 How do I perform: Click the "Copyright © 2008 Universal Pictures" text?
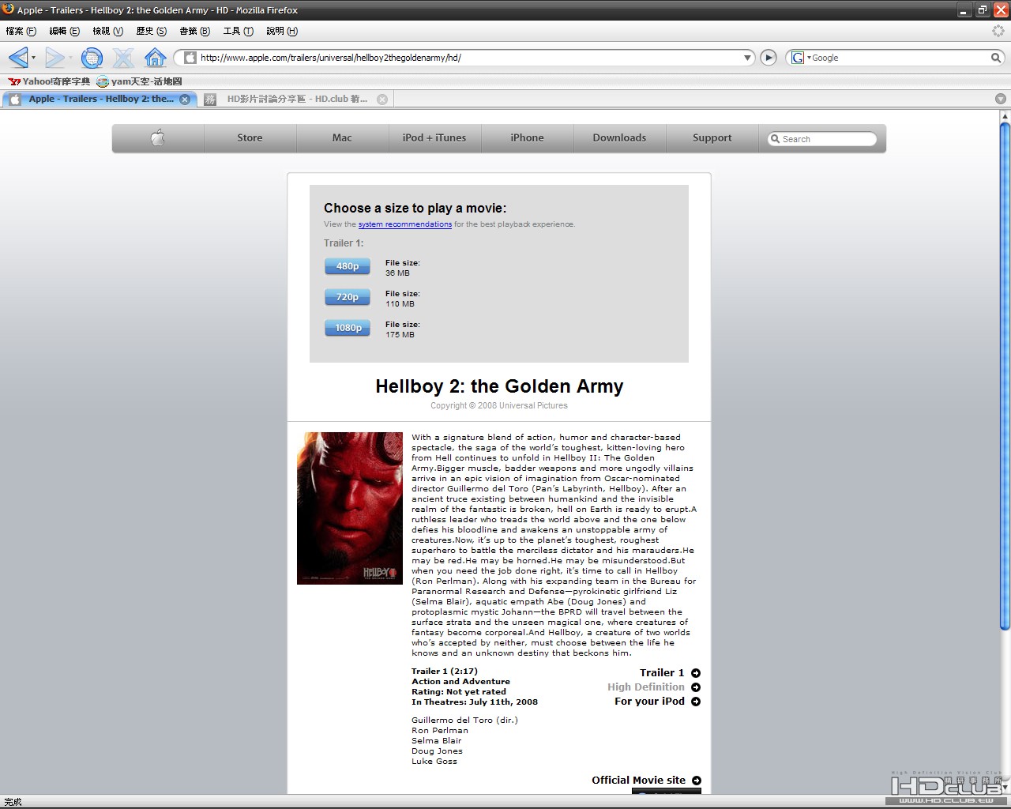[x=499, y=406]
